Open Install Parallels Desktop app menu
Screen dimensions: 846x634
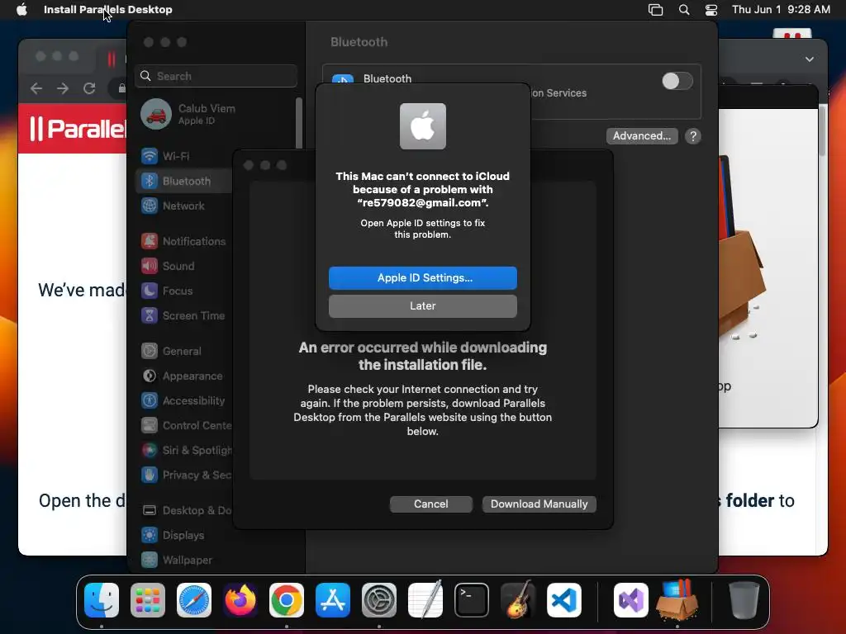coord(108,9)
